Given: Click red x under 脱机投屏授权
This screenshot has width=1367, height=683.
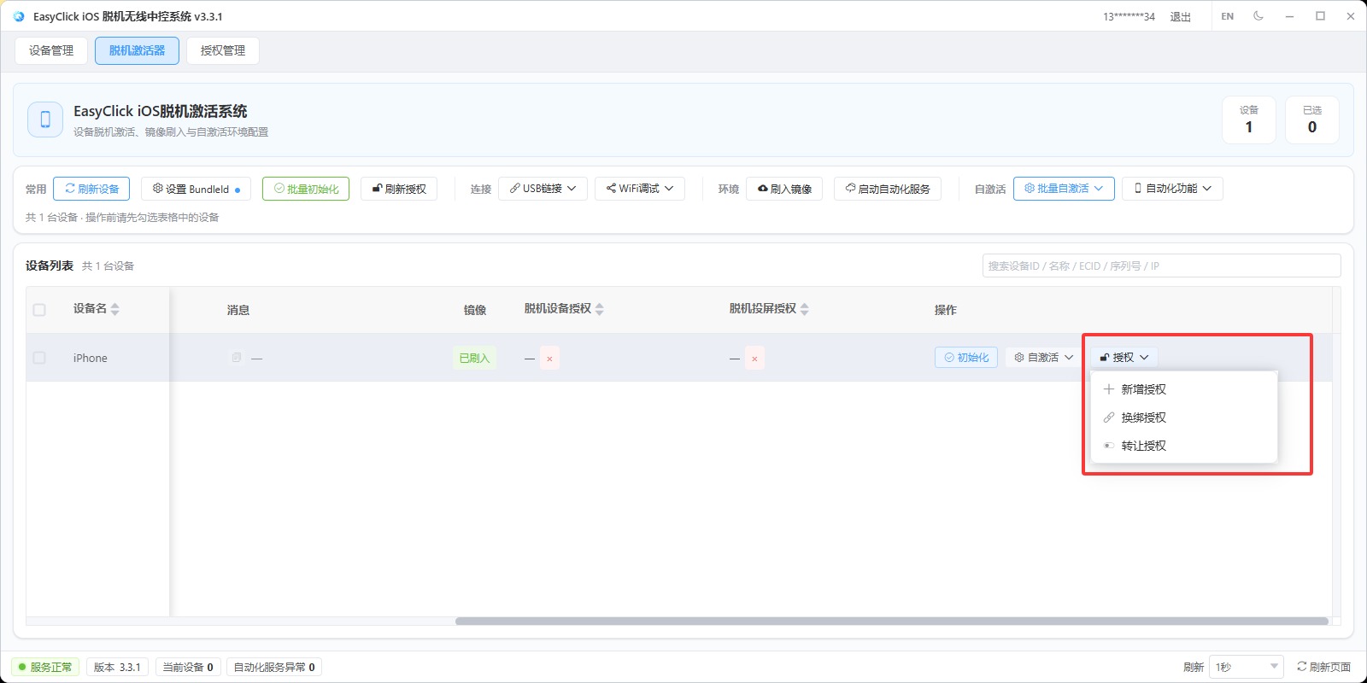Looking at the screenshot, I should [x=754, y=359].
